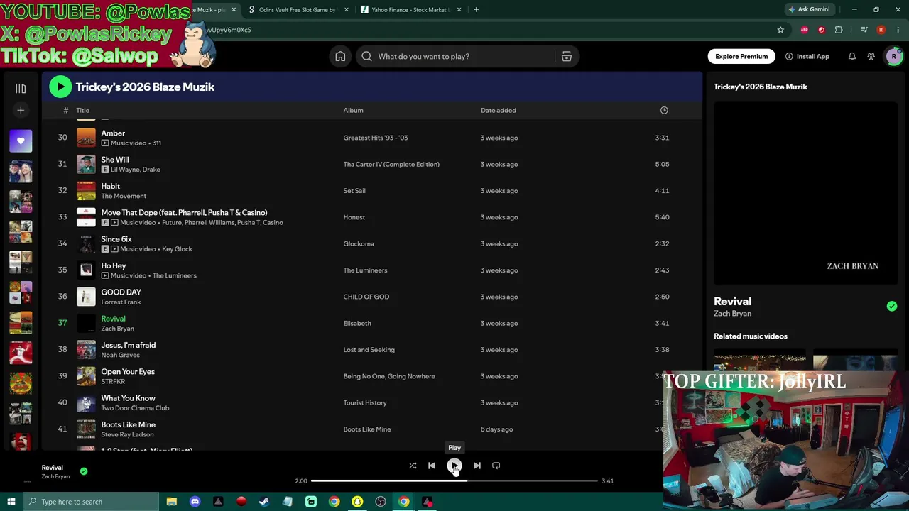Sort by the # column header
Image resolution: width=909 pixels, height=511 pixels.
[65, 111]
